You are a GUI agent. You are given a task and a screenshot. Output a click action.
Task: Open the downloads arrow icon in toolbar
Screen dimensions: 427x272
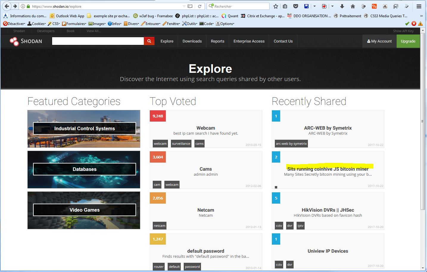click(x=342, y=6)
